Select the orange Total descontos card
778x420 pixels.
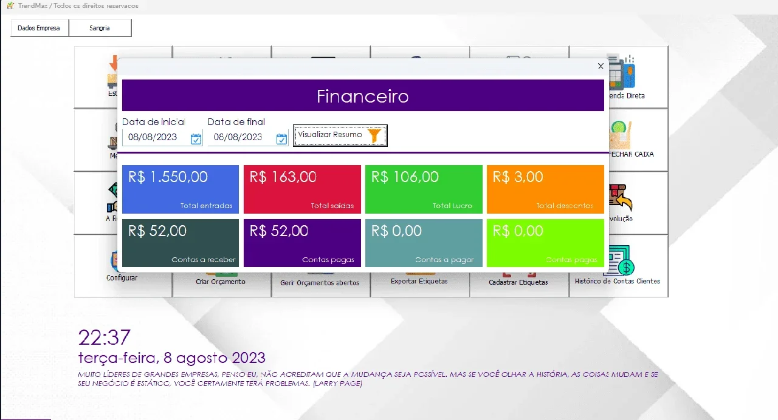[545, 189]
